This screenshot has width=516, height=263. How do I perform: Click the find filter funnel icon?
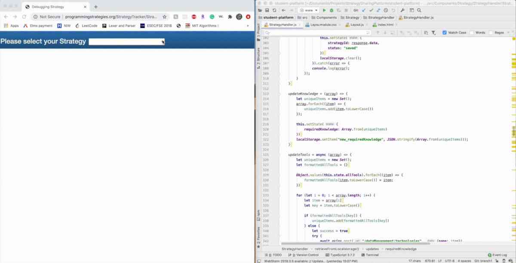point(433,33)
